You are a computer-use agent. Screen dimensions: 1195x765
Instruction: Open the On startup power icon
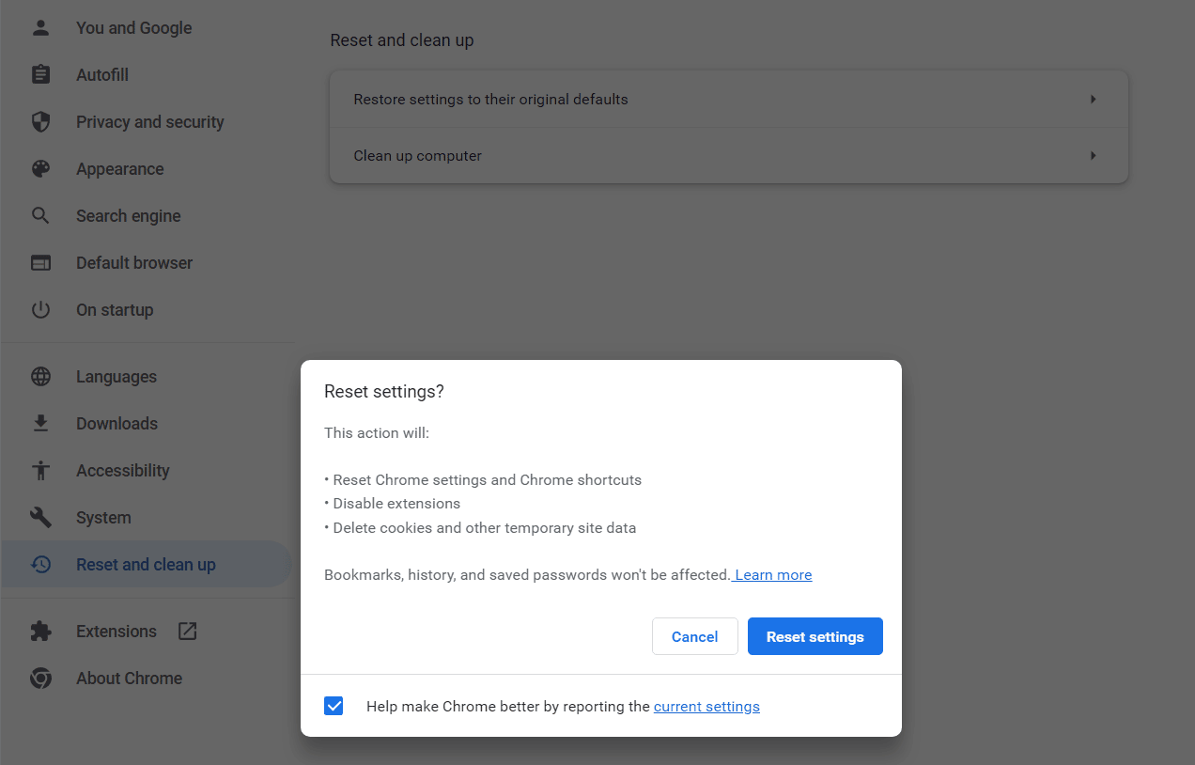tap(40, 309)
